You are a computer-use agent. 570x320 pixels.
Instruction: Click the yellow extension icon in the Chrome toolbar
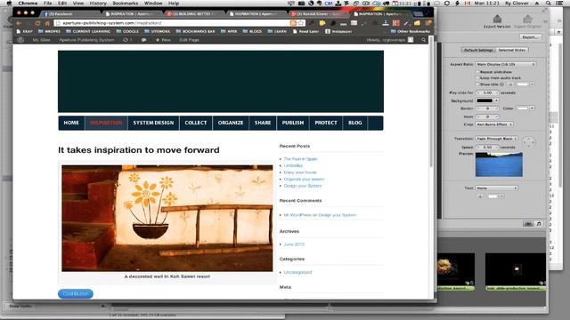pyautogui.click(x=322, y=23)
